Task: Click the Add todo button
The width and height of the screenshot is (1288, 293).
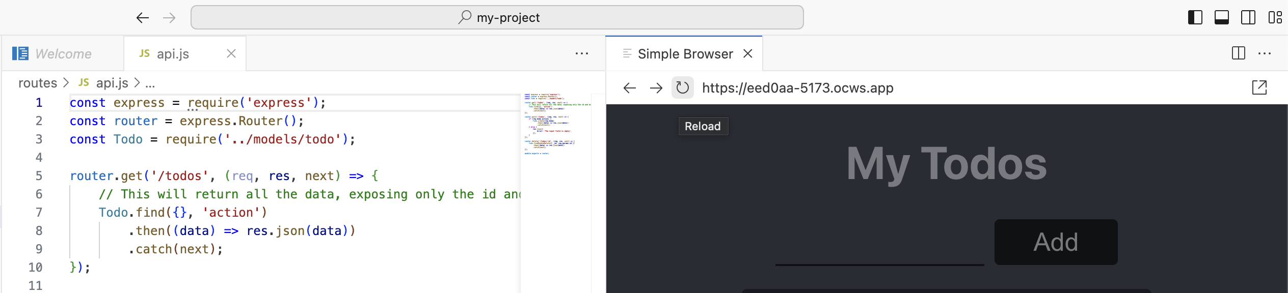Action: (x=1056, y=242)
